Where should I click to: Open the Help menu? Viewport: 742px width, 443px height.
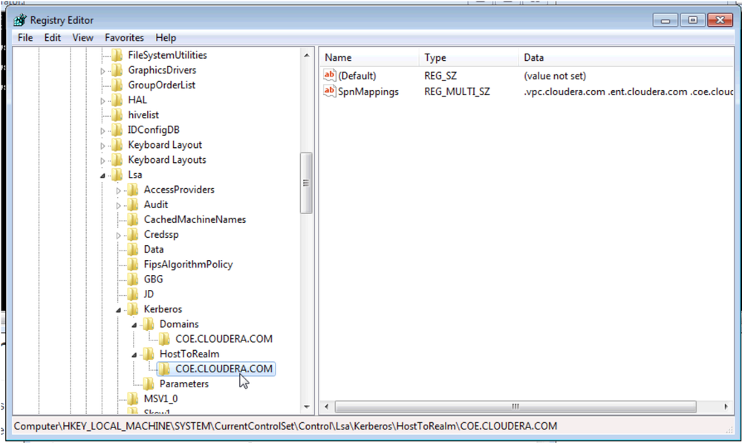(166, 37)
